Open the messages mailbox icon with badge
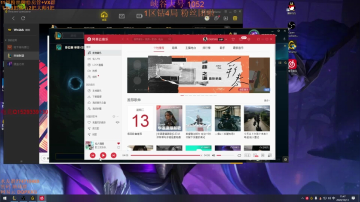Image resolution: width=360 pixels, height=202 pixels. [x=241, y=39]
